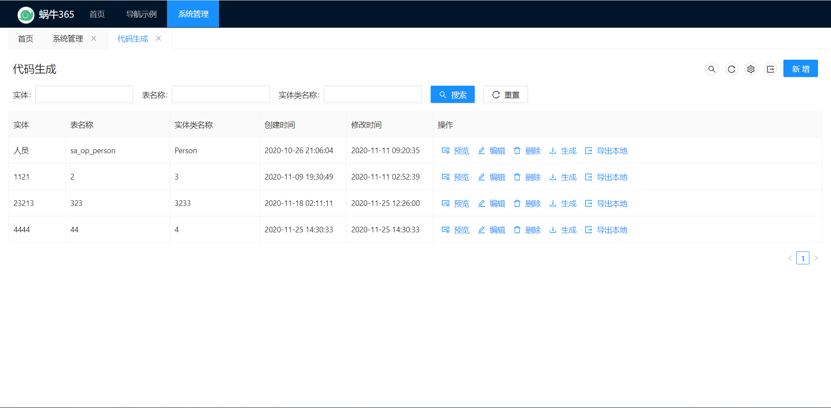Focus the 实体类名称 input field
Viewport: 831px width, 408px height.
click(373, 94)
